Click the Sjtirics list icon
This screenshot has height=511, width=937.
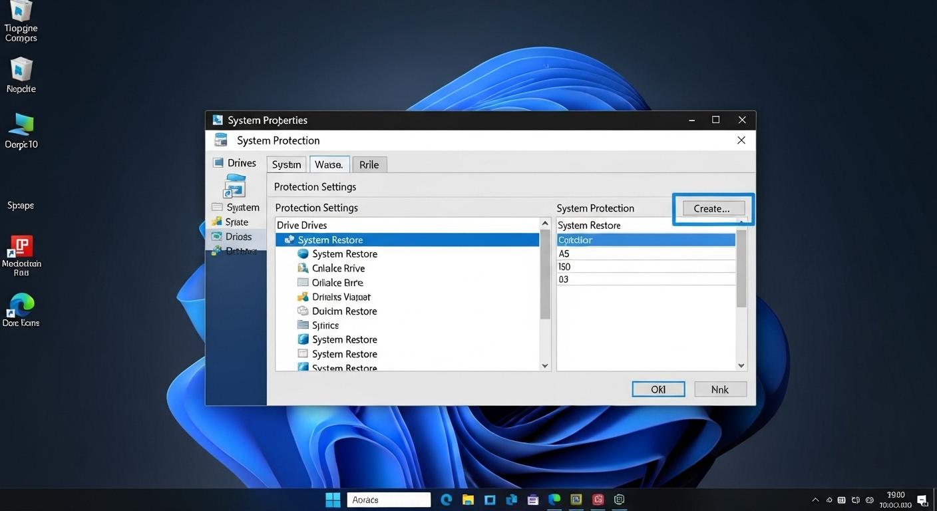[303, 325]
